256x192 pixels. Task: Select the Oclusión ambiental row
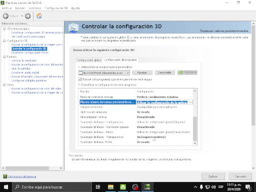coord(136,107)
